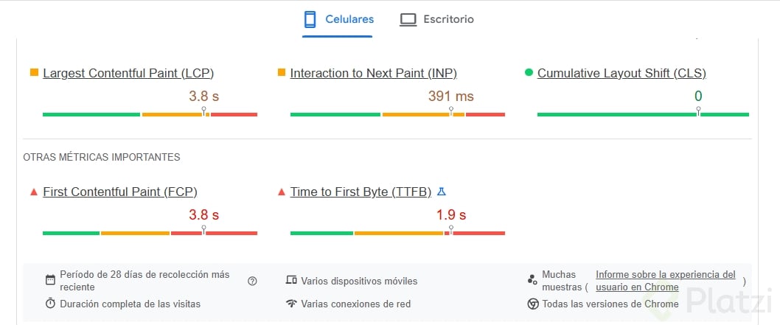Click the Time to First Byte (TTFB) link
Screen dimensions: 780x325
(x=361, y=192)
